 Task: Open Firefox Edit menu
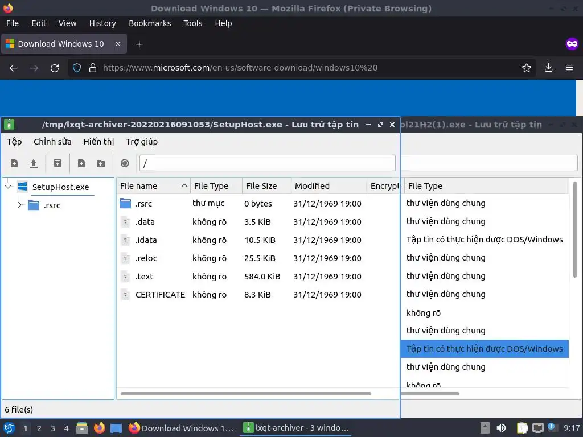pyautogui.click(x=39, y=23)
